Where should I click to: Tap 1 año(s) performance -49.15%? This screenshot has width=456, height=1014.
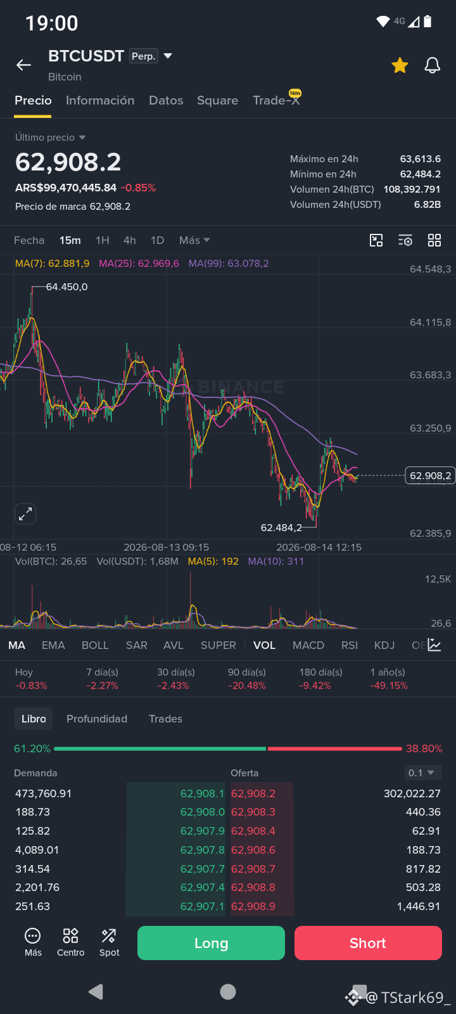pos(388,679)
